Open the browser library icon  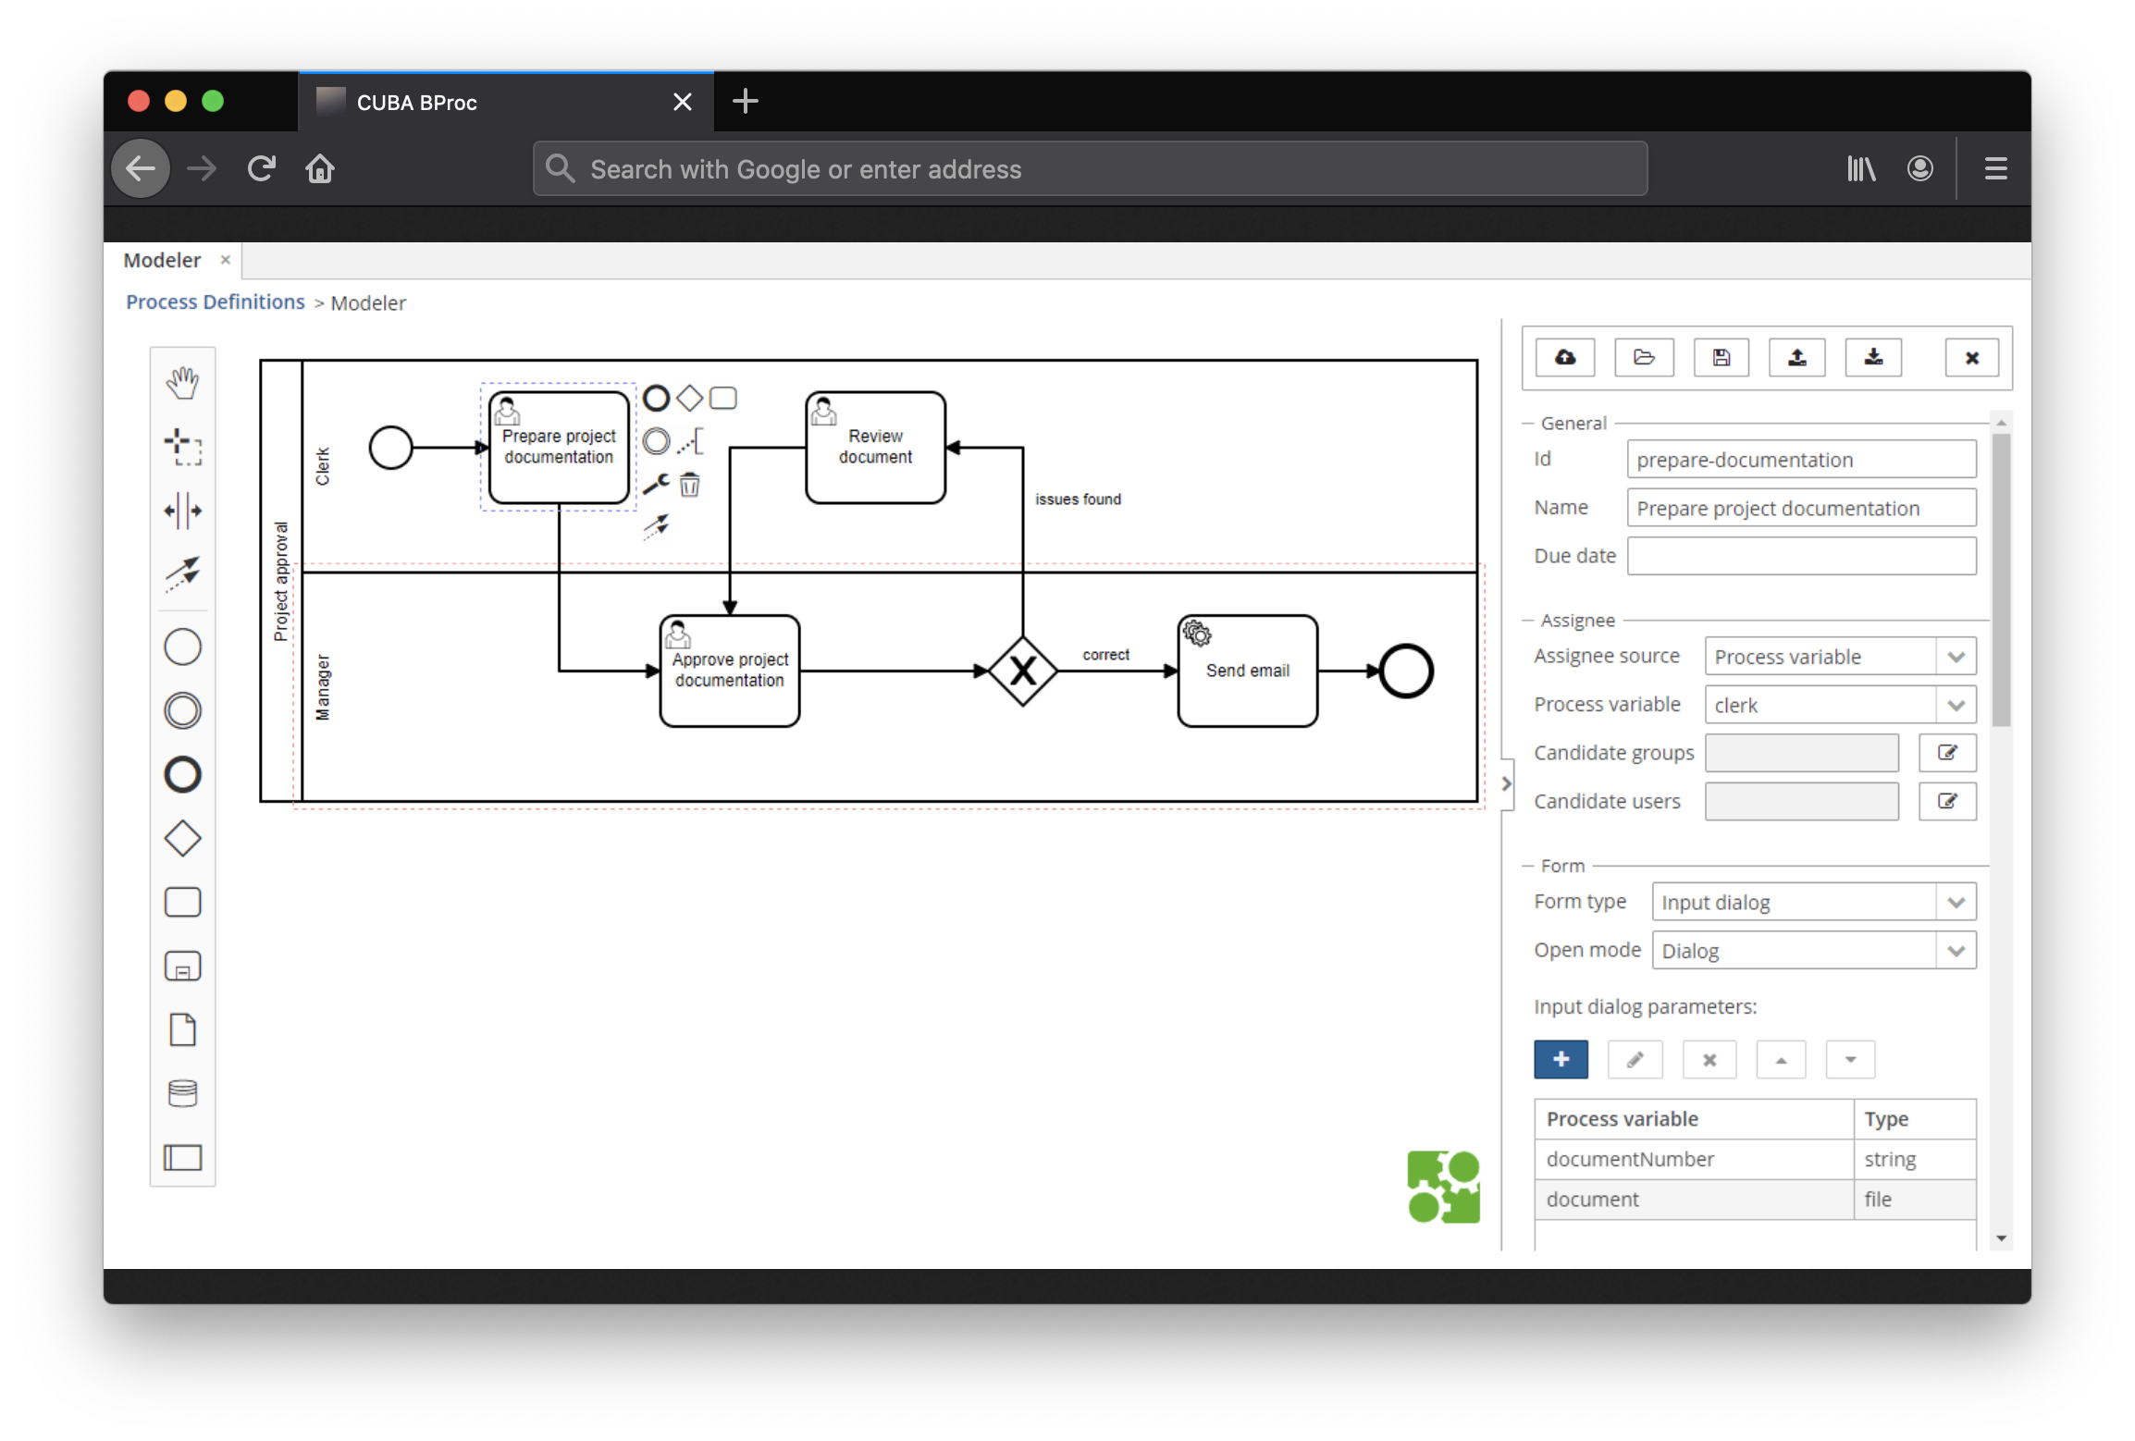[1860, 168]
